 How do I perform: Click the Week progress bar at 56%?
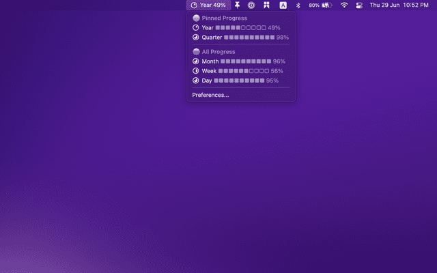[x=243, y=71]
